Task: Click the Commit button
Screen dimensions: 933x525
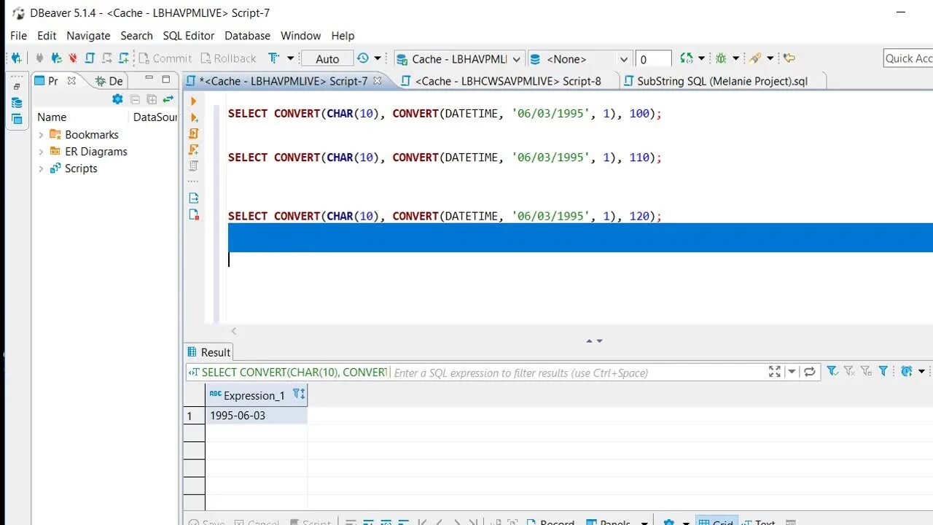Action: point(165,58)
